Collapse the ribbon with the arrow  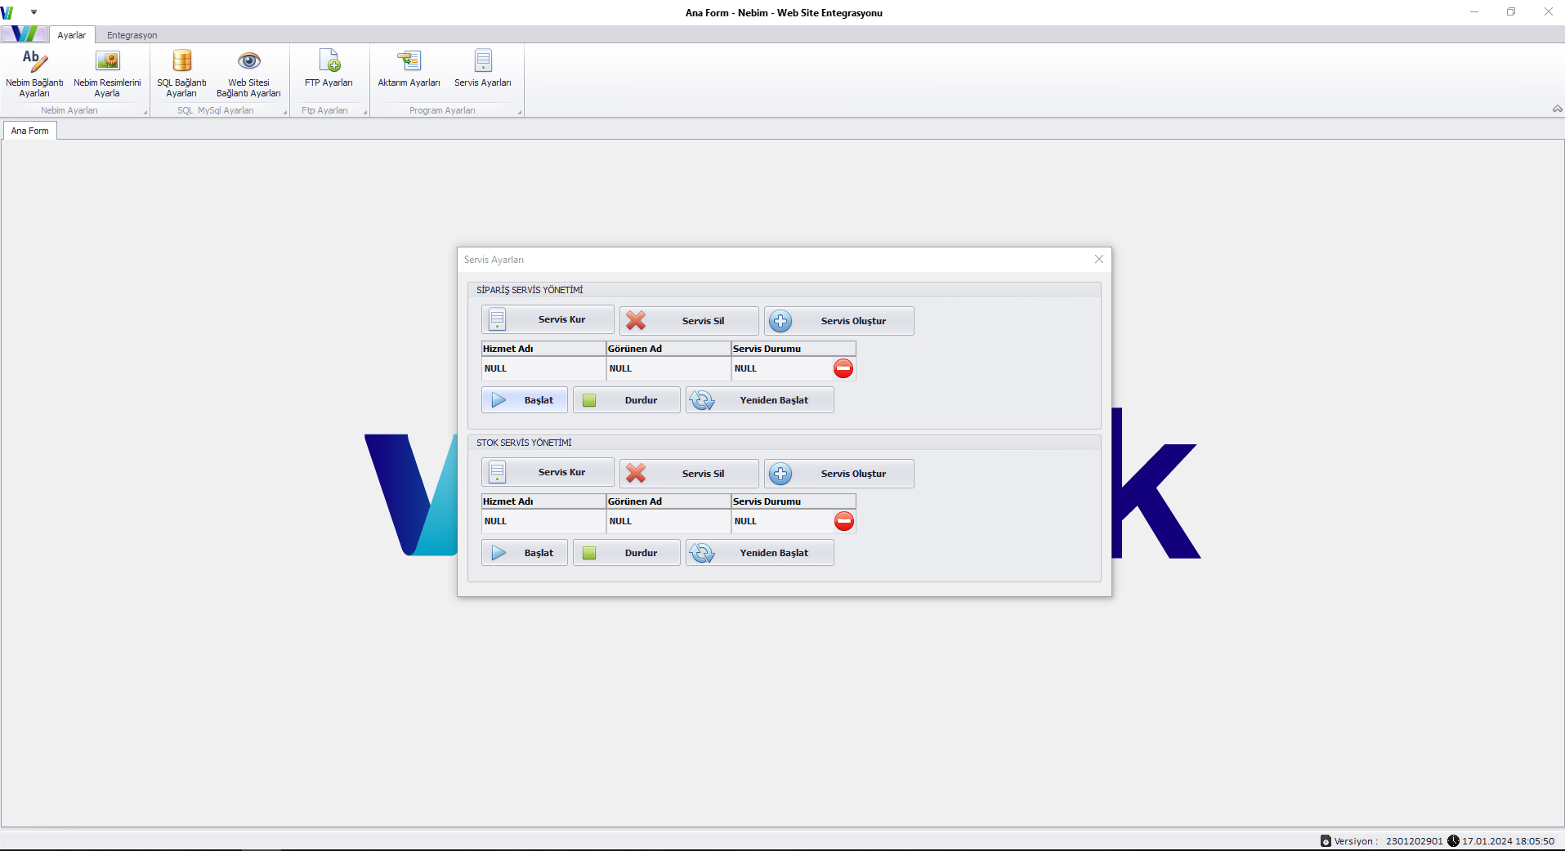coord(1557,109)
